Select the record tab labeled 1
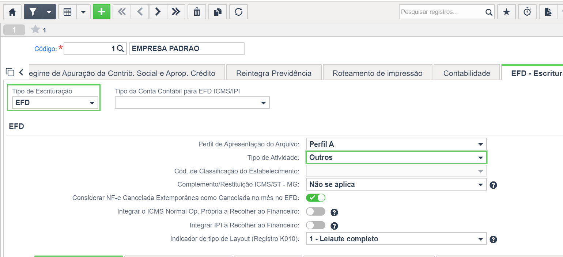563x257 pixels. 14,30
